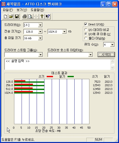
Task: Click the 시작(S) start button
Action: pyautogui.click(x=106, y=55)
